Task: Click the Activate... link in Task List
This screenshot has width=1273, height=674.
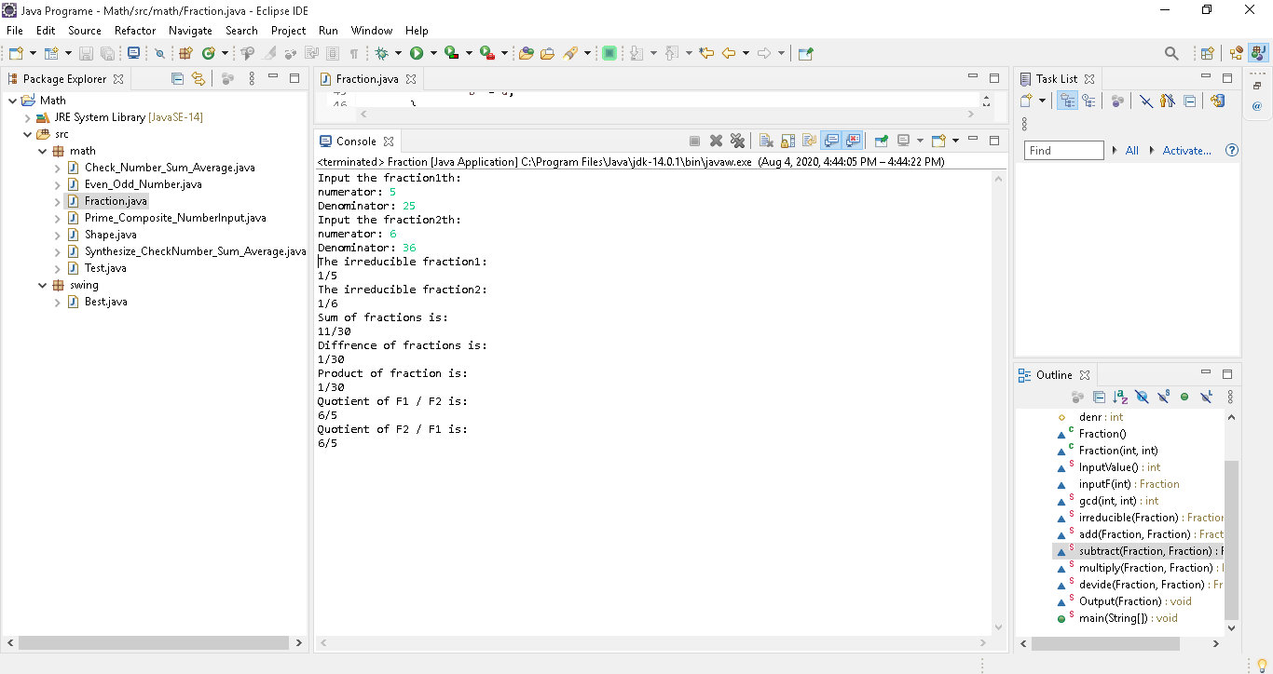Action: pos(1186,150)
